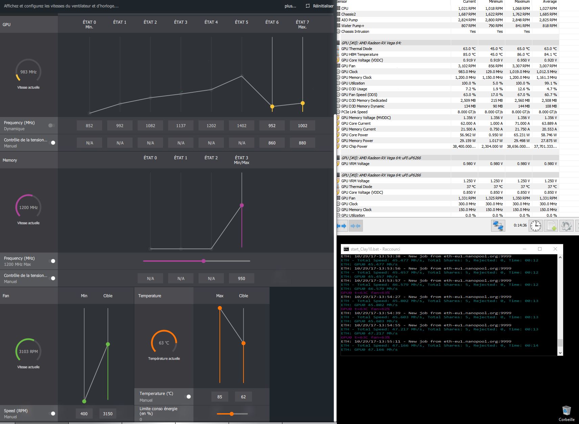Open the 'plus...' menu
579x424 pixels.
290,6
